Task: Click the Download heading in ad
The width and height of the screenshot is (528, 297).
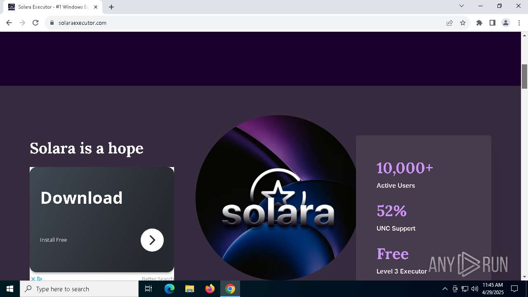Action: coord(82,198)
